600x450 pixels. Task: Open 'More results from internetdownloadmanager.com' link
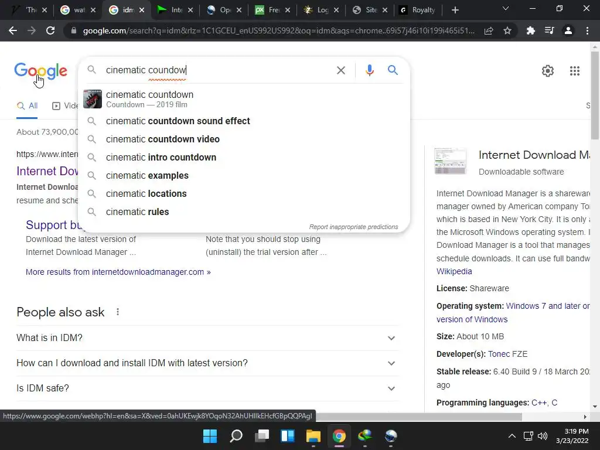pos(118,272)
